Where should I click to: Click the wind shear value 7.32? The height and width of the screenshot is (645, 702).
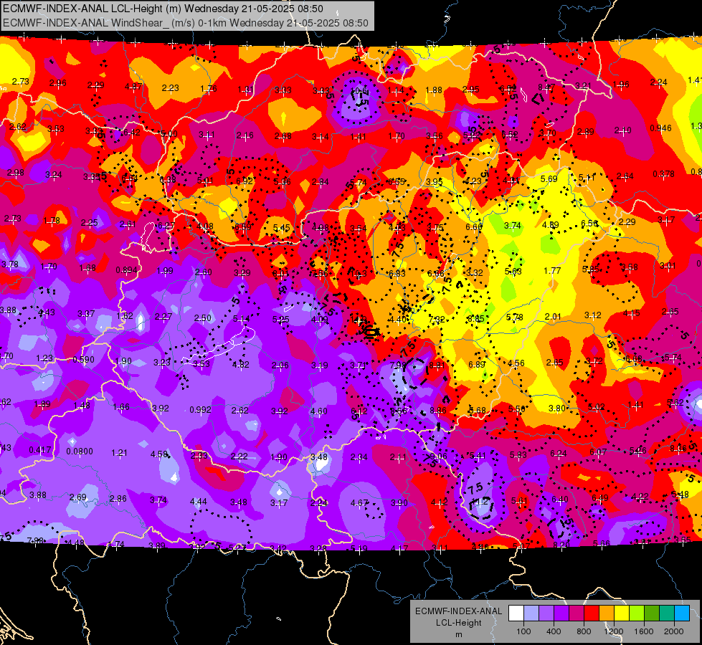tap(437, 319)
